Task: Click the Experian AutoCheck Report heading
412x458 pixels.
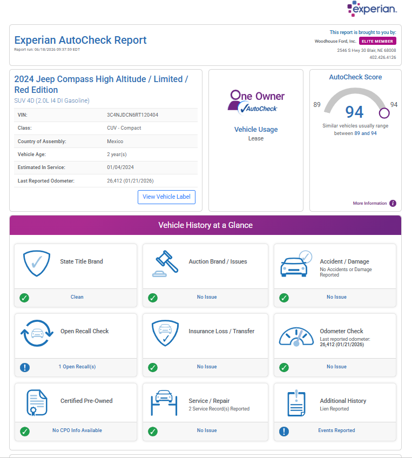Action: click(x=80, y=40)
